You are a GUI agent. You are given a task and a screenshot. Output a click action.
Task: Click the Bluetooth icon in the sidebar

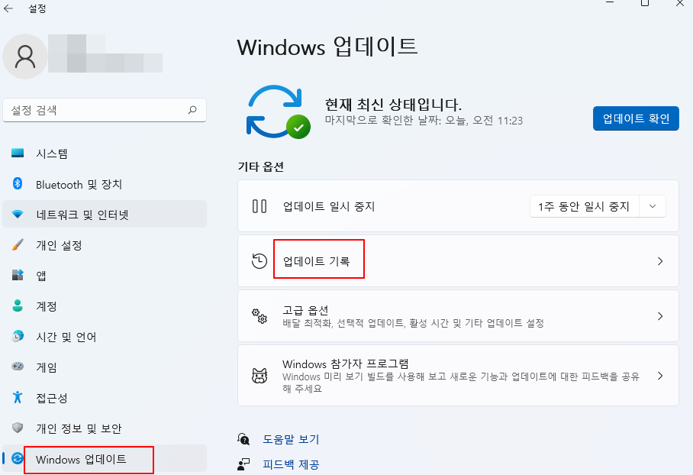18,183
